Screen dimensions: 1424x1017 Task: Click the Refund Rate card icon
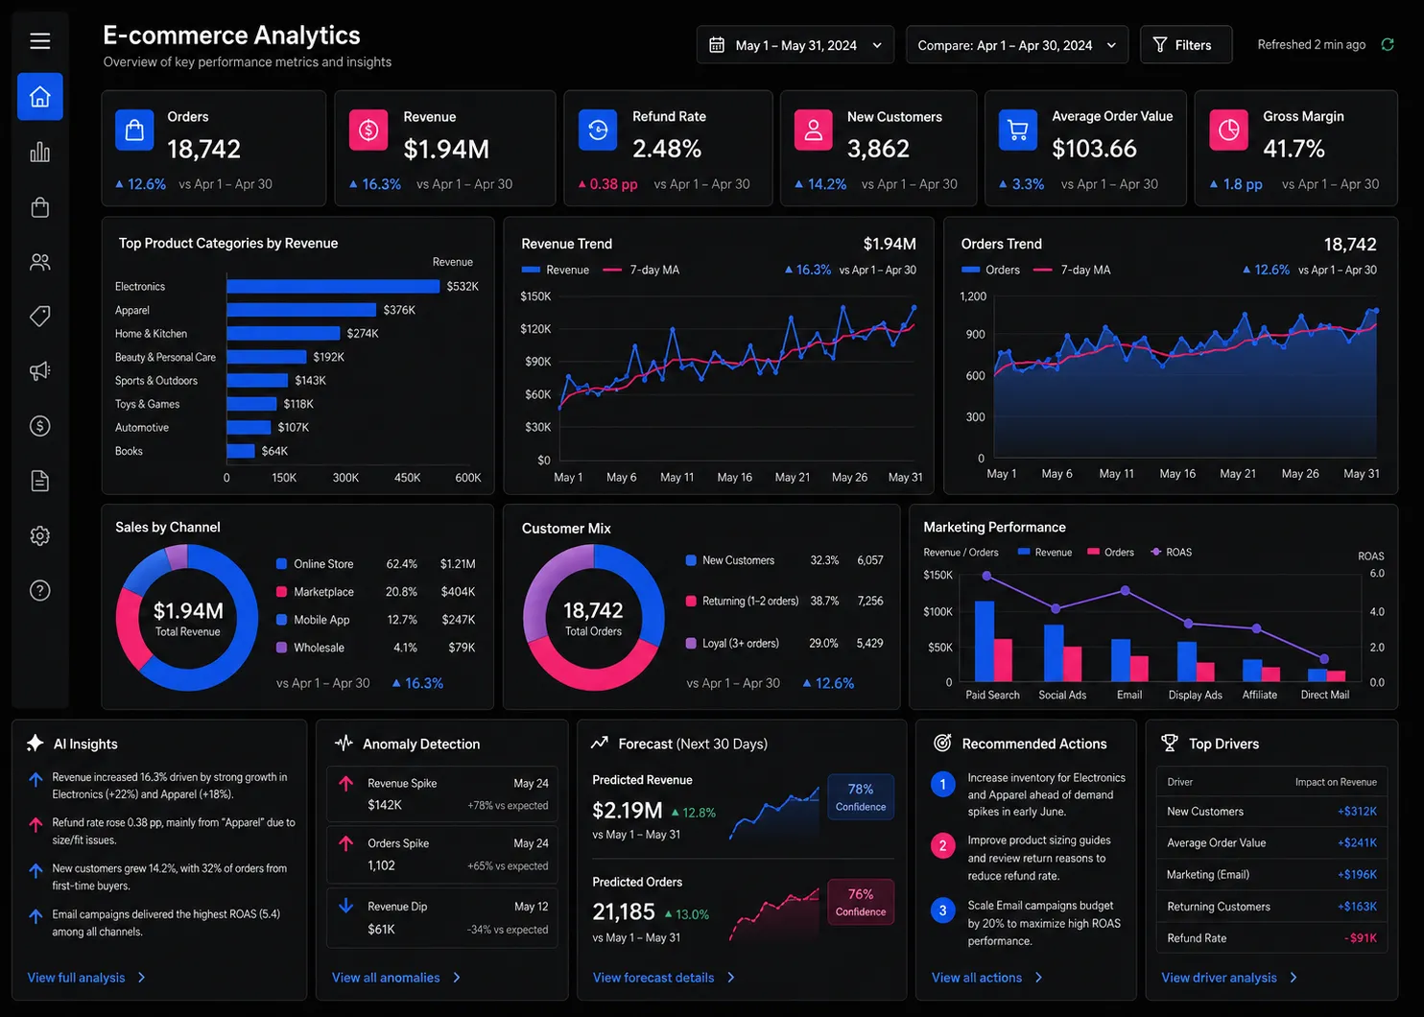pyautogui.click(x=598, y=130)
